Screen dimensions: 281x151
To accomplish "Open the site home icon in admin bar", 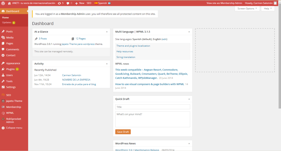I will click(9, 3).
